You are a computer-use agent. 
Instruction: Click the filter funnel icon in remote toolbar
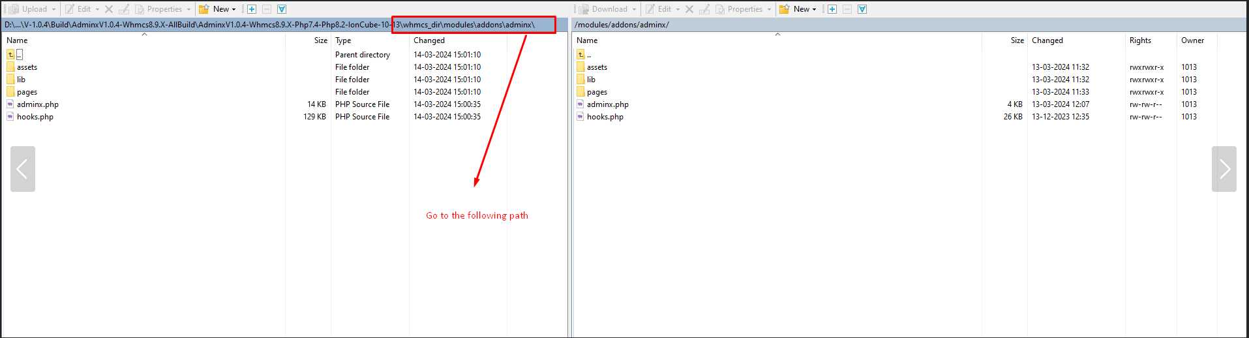(x=862, y=9)
